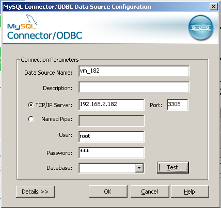221x208 pixels.
Task: Dismiss dialog with Cancel button
Action: coord(150,192)
